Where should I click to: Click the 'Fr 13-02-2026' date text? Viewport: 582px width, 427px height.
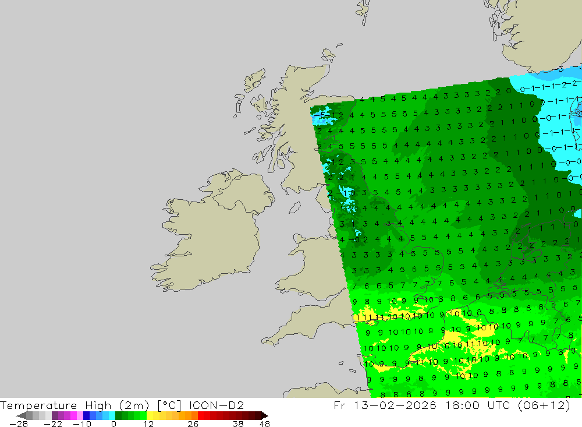click(x=385, y=405)
